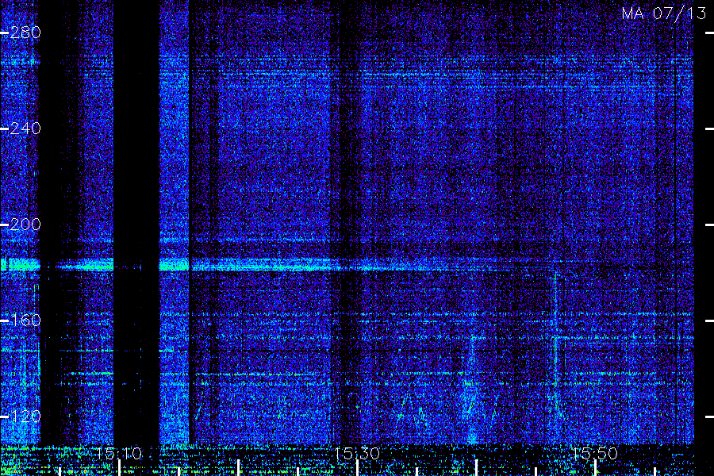The height and width of the screenshot is (476, 714).
Task: Click the 120 frequency axis label
Action: (25, 416)
